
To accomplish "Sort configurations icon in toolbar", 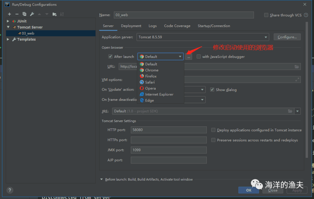I will coord(62,14).
